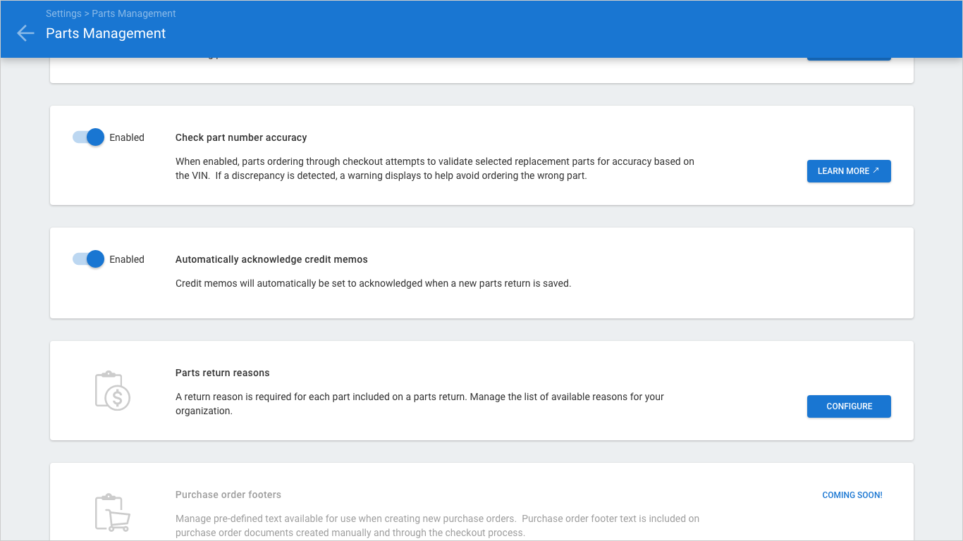Click the COMING SOON! label

(852, 495)
